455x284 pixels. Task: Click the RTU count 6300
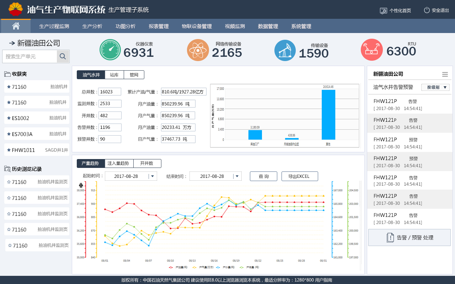(x=401, y=51)
